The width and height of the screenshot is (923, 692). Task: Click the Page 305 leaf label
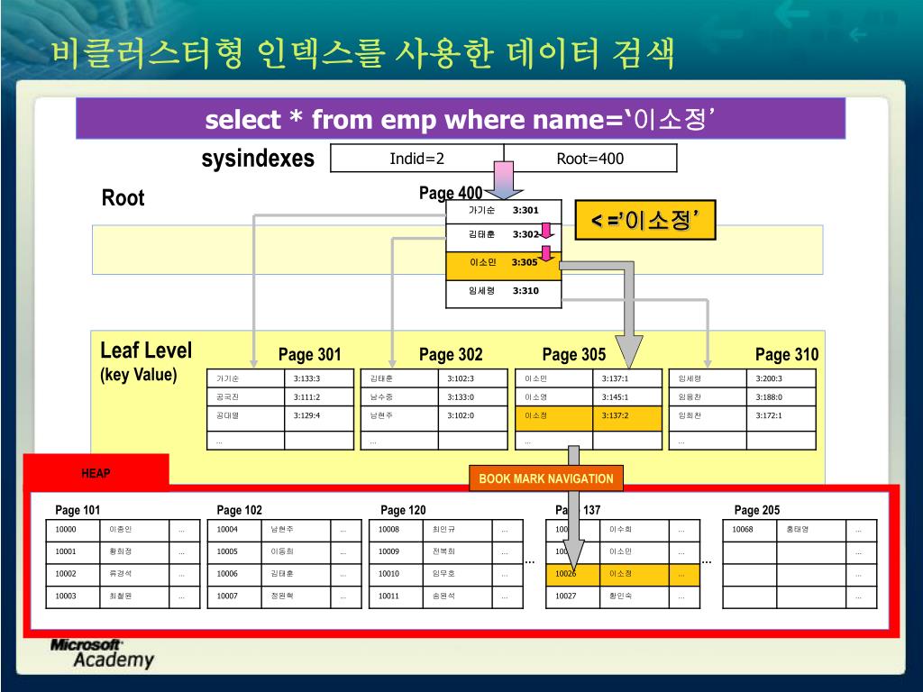point(574,354)
